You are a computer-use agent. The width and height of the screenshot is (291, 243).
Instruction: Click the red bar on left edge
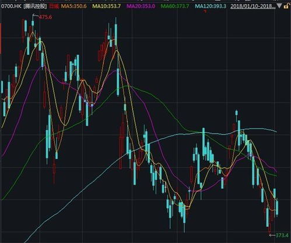[1, 38]
